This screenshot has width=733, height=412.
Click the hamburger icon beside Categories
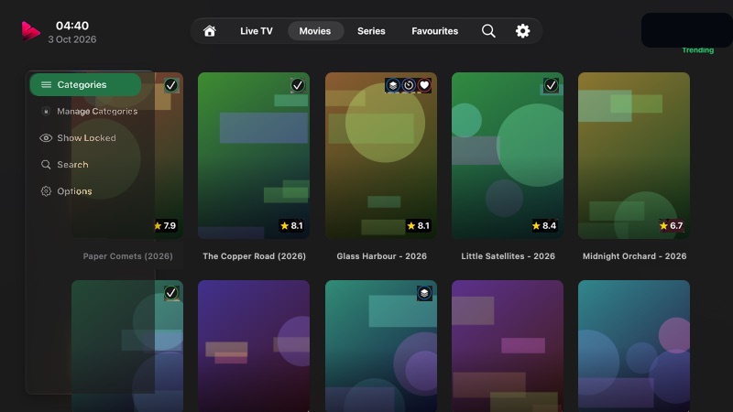(x=46, y=84)
